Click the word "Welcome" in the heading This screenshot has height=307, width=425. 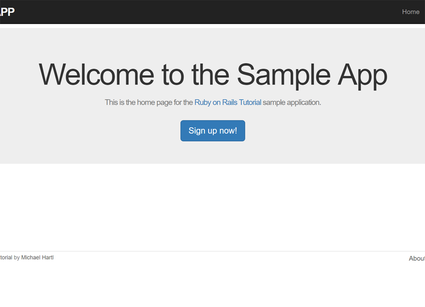pyautogui.click(x=96, y=75)
